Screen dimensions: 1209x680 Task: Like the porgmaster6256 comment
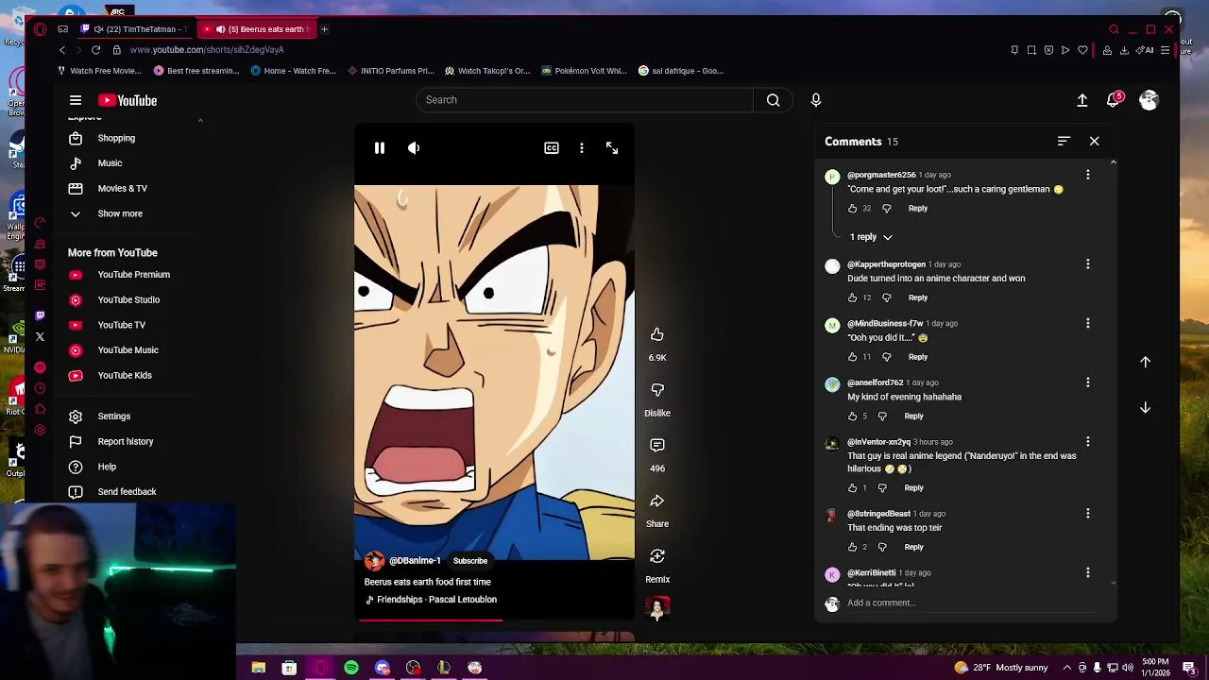coord(852,209)
